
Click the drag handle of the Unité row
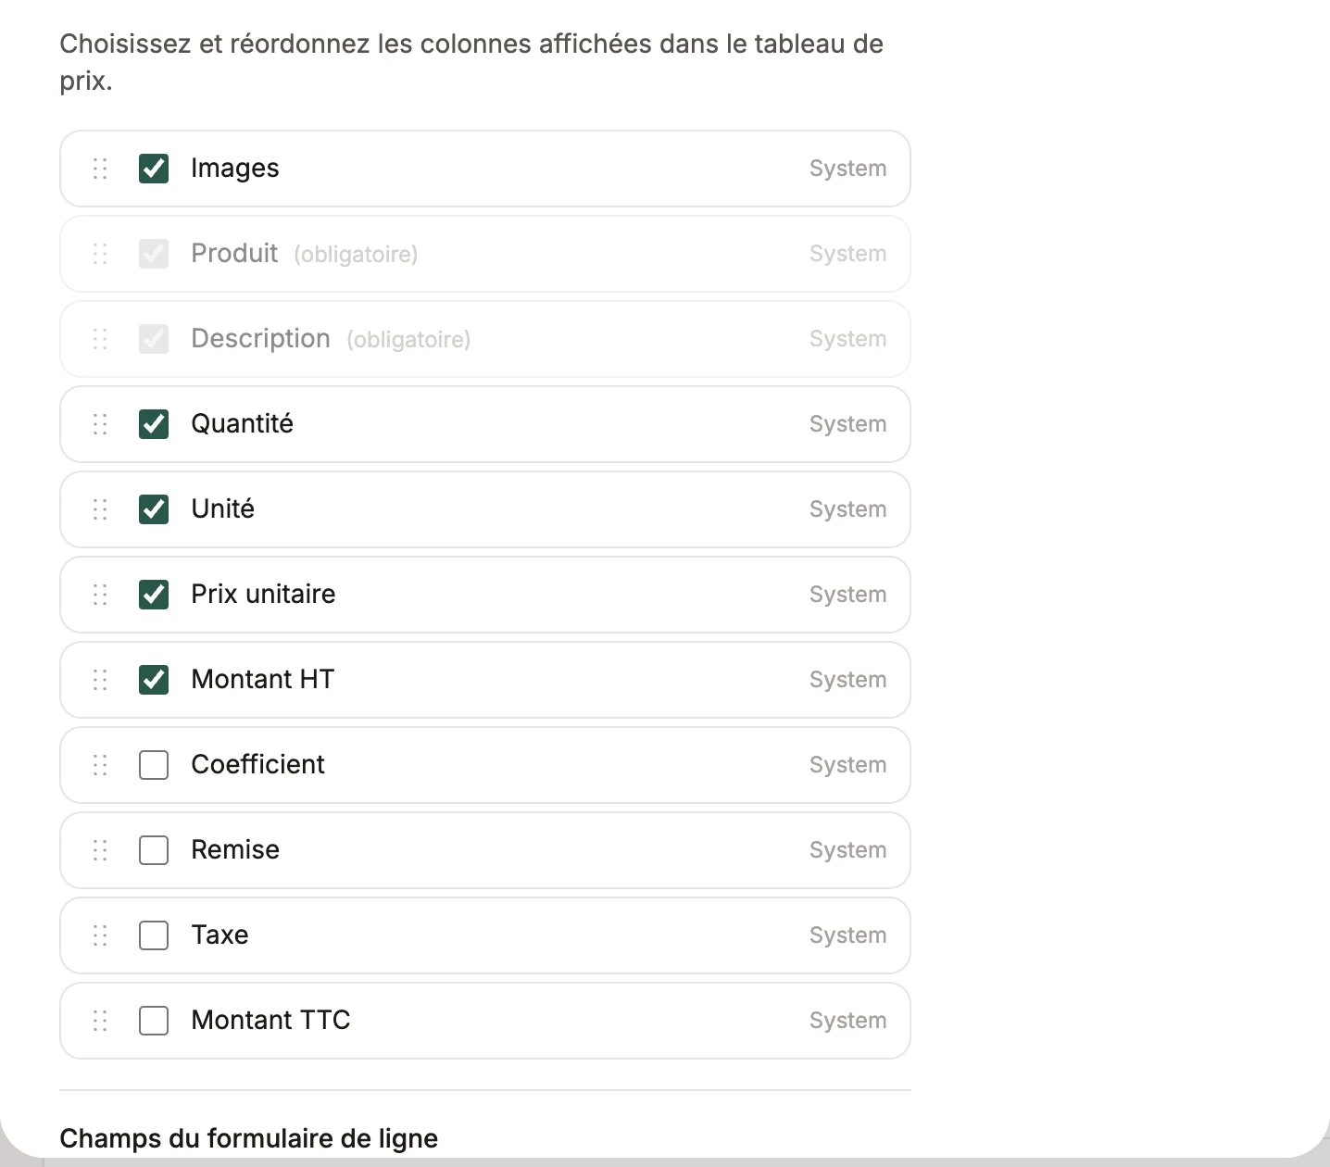point(100,509)
